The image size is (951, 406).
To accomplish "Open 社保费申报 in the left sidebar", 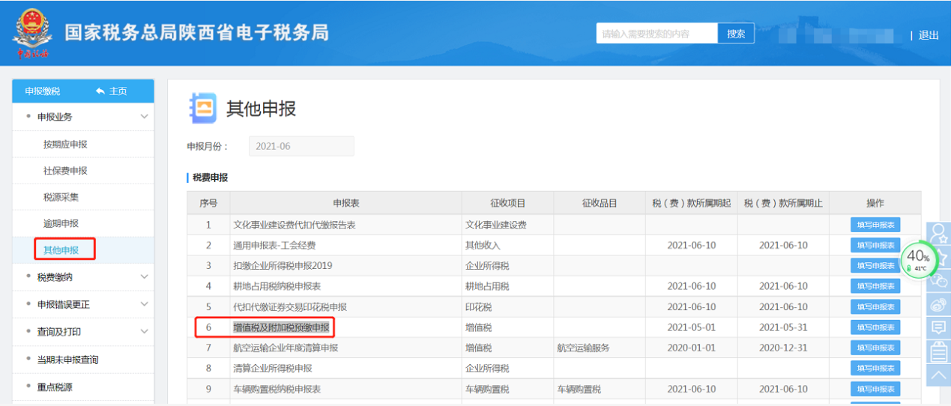I will (65, 171).
